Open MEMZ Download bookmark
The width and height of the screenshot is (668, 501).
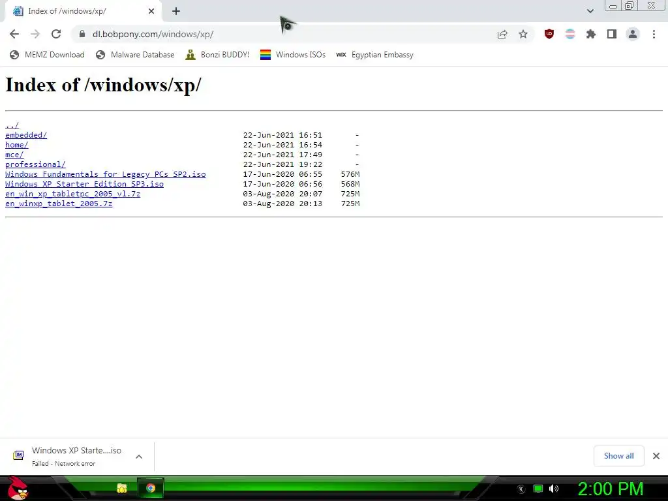click(x=47, y=55)
